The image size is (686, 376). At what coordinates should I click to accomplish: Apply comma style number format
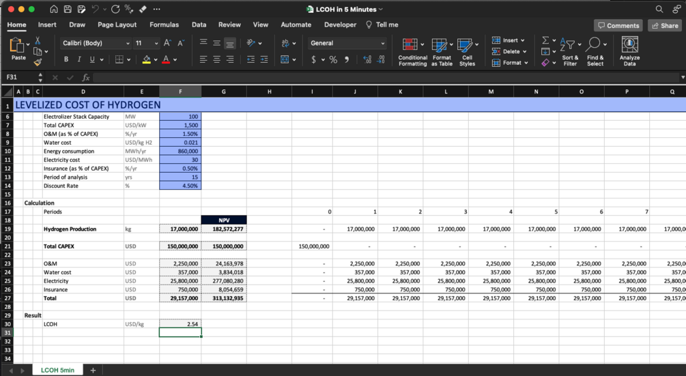(347, 59)
